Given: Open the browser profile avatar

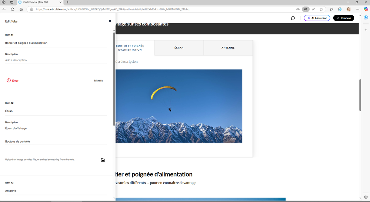Looking at the screenshot, I should (349, 9).
